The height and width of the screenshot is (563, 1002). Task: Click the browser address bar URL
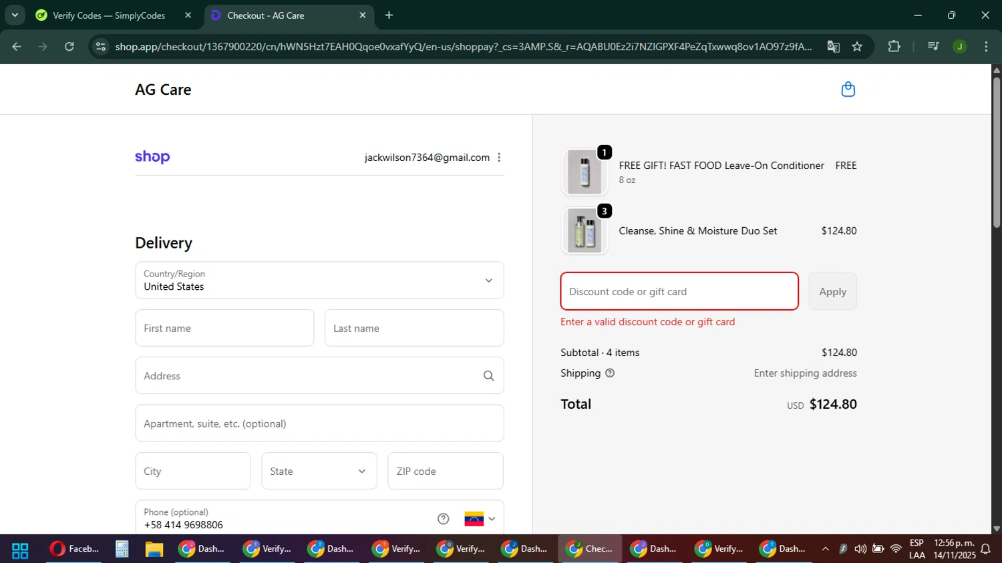pyautogui.click(x=463, y=46)
